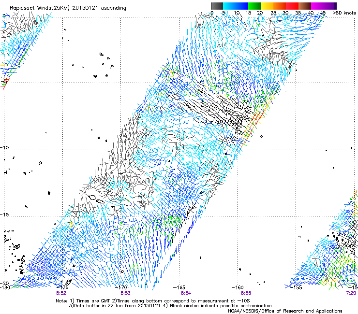The height and width of the screenshot is (314, 358).
Task: Click the 'NOAA/NESDIS/Office of Research and Applications' credit
Action: coord(285,311)
